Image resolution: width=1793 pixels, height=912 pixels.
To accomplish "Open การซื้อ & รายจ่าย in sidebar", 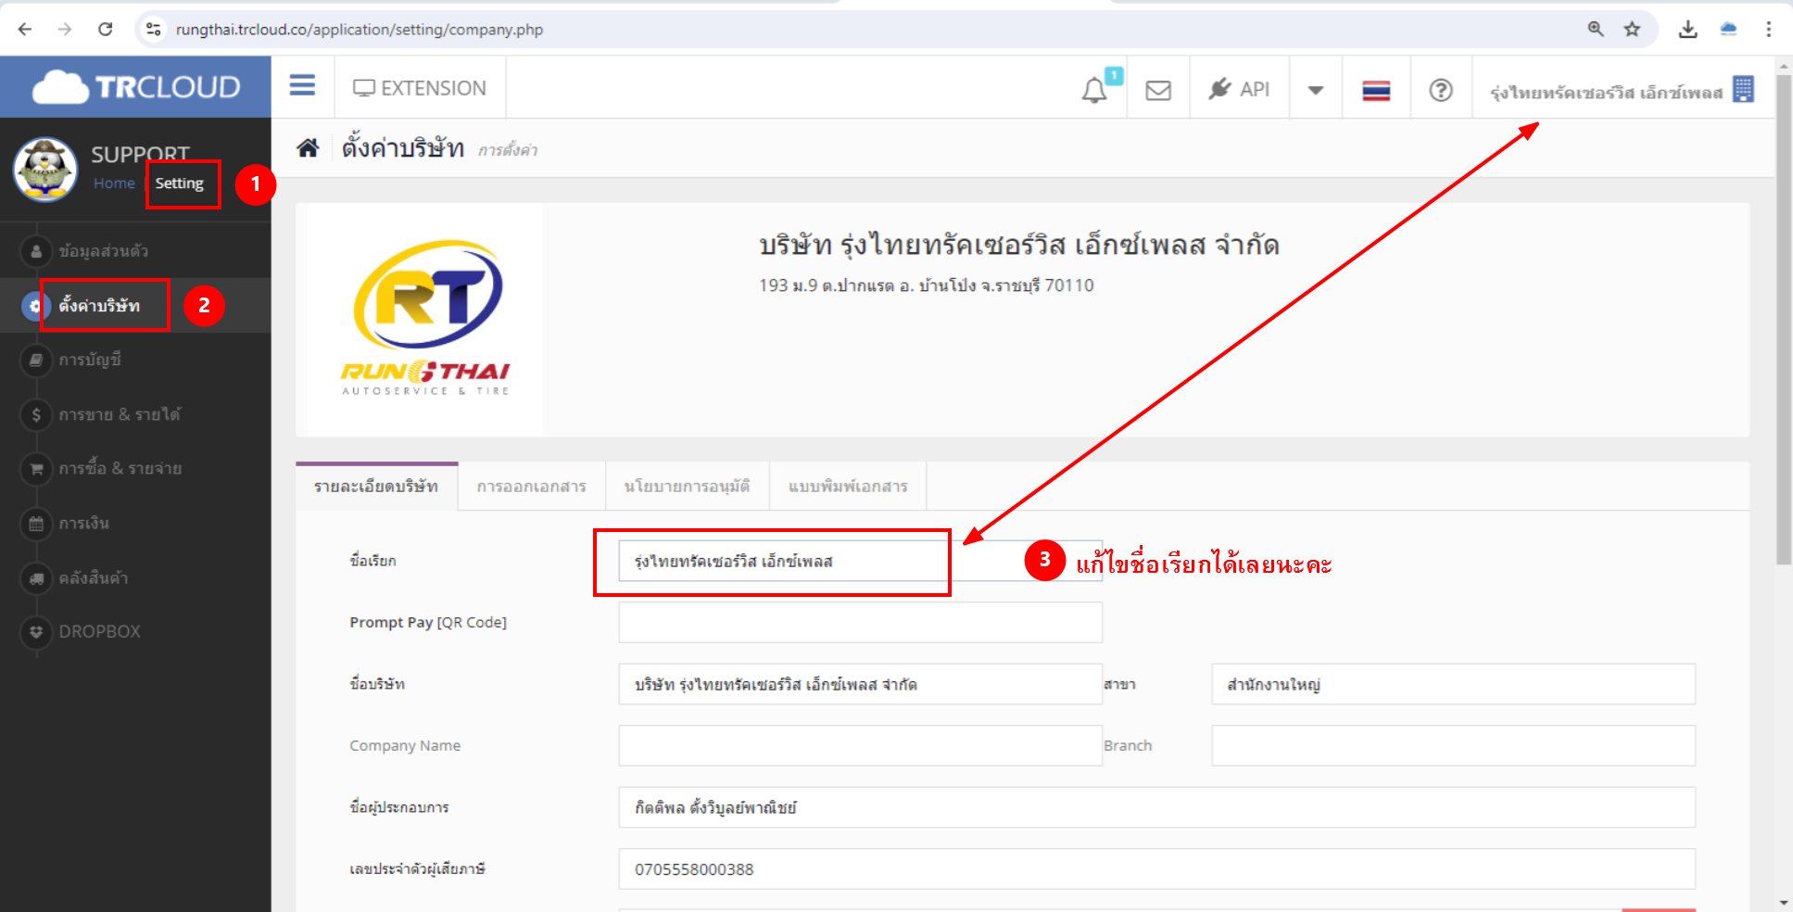I will point(120,468).
